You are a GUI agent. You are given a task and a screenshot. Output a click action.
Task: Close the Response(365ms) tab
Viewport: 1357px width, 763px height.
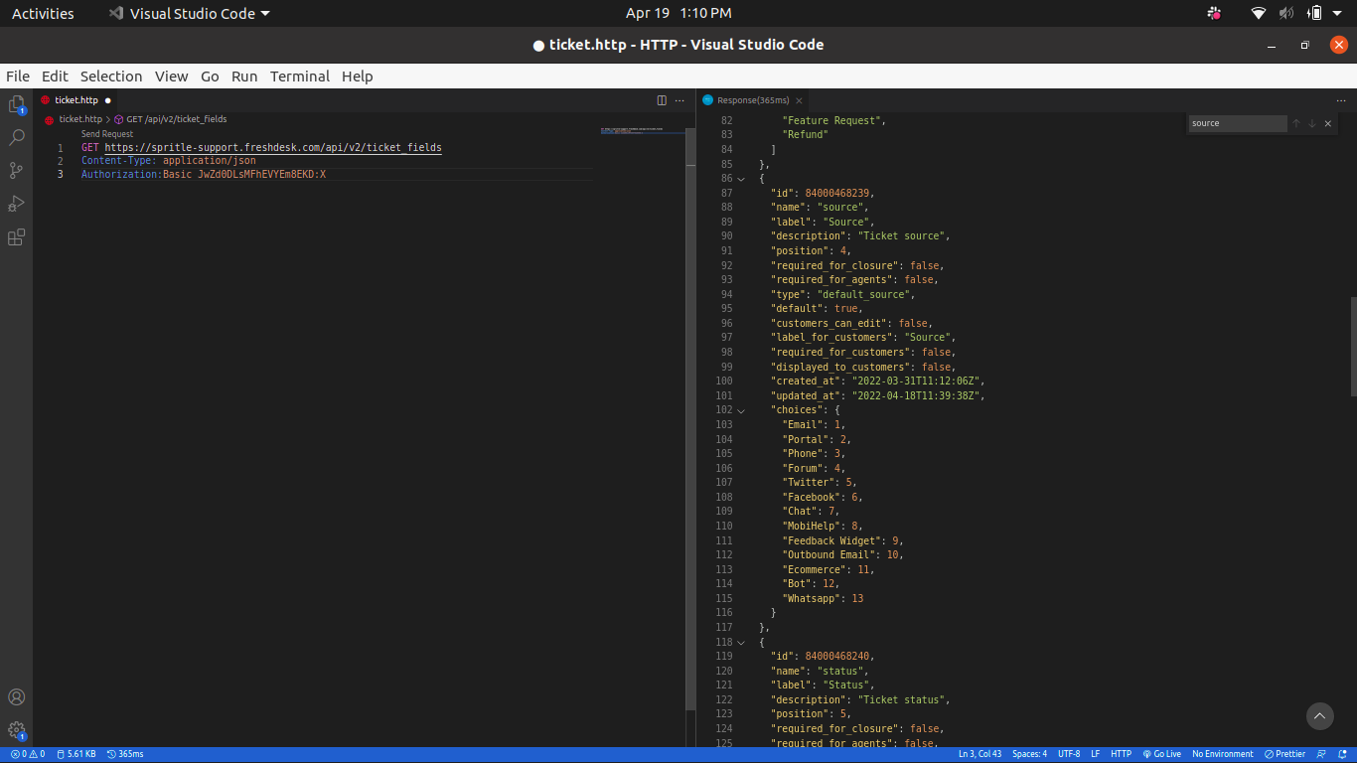799,100
